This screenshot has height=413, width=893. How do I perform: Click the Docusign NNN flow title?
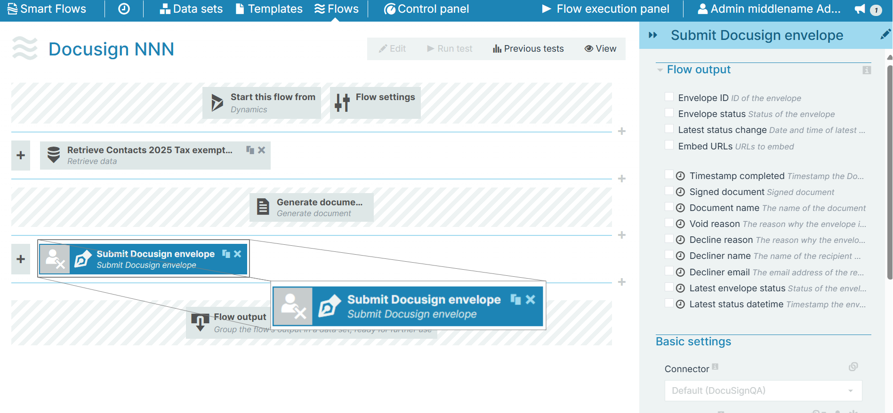click(112, 49)
